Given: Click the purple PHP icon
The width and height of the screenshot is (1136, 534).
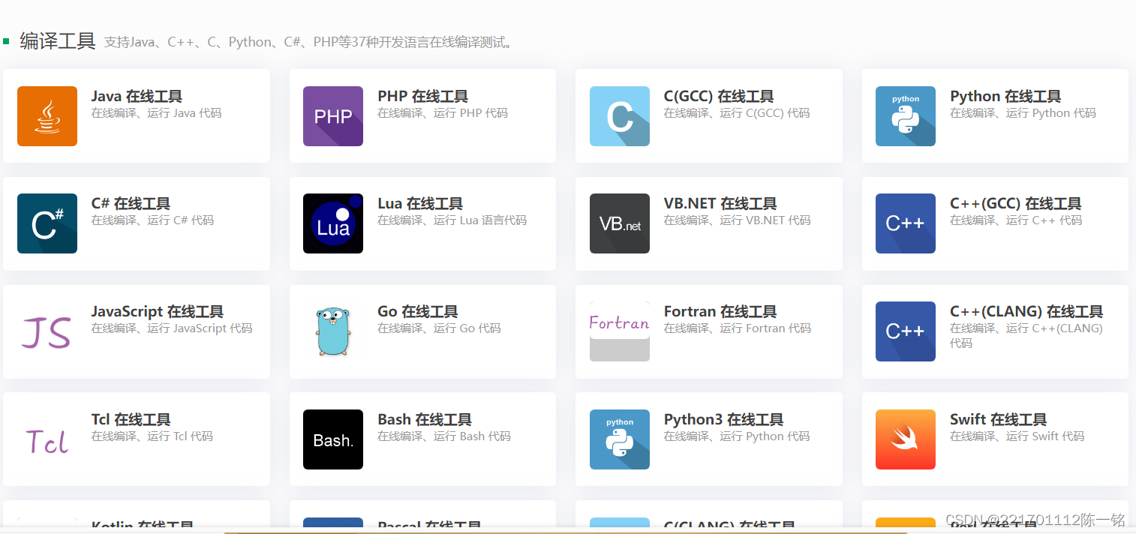Looking at the screenshot, I should (333, 116).
